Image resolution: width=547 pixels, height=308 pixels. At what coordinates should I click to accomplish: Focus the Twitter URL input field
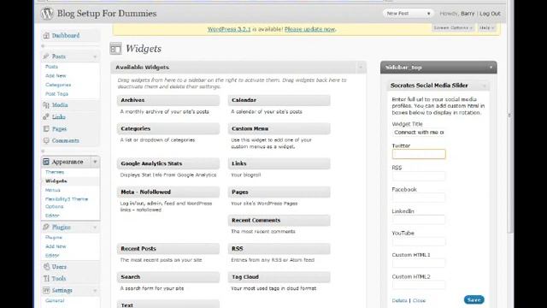pos(419,154)
